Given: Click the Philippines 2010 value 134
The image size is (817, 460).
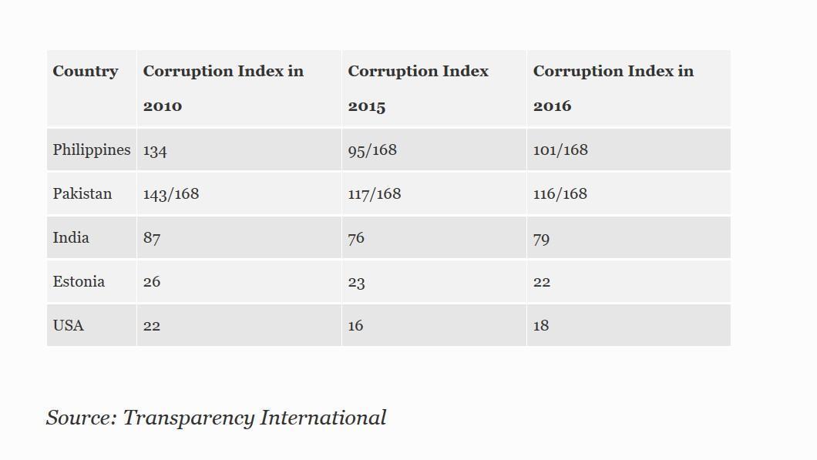Looking at the screenshot, I should 155,150.
